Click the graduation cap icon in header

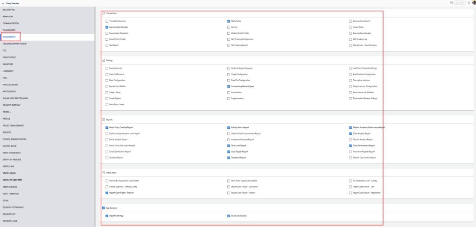point(451,3)
